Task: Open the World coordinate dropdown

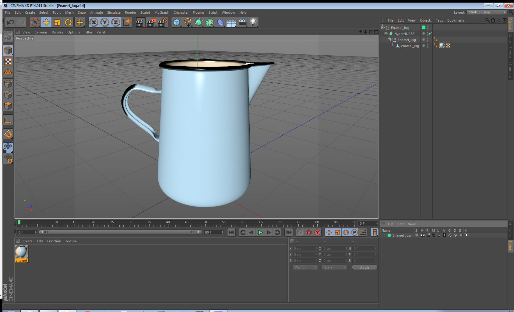Action: coord(305,267)
